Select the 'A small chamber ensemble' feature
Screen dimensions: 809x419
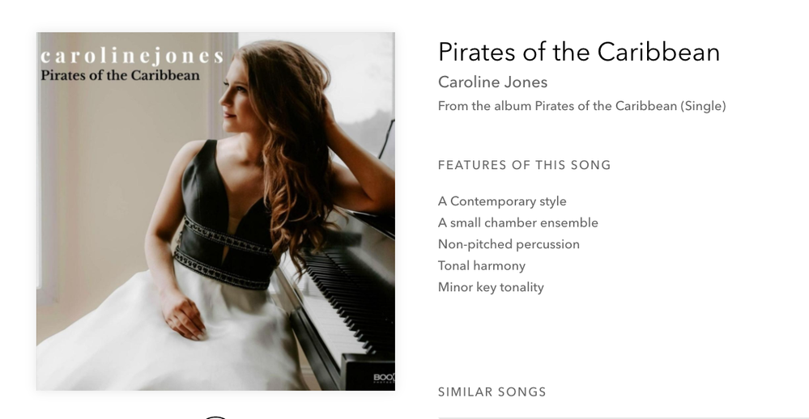tap(517, 222)
